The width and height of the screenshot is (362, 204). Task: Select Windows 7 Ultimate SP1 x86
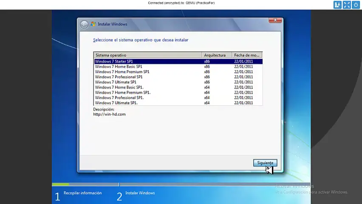[x=178, y=82]
